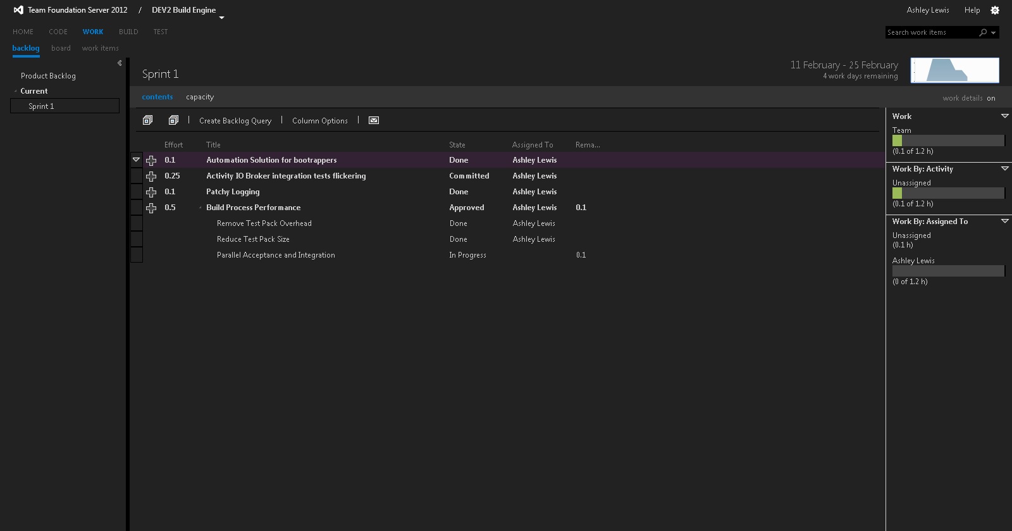Collapse the left navigation pane arrow

(120, 63)
